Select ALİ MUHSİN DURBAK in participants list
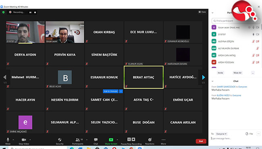This screenshot has width=262, height=149. click(x=236, y=48)
